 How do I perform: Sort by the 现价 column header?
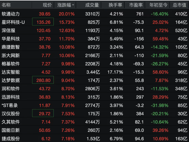(x=47, y=5)
